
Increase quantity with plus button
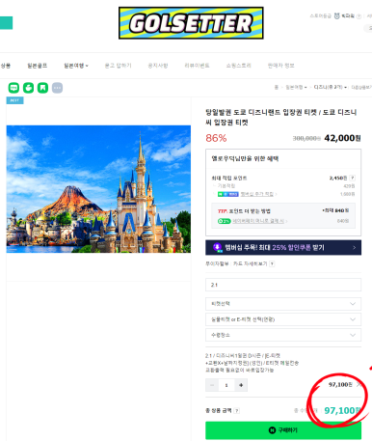[x=241, y=385]
